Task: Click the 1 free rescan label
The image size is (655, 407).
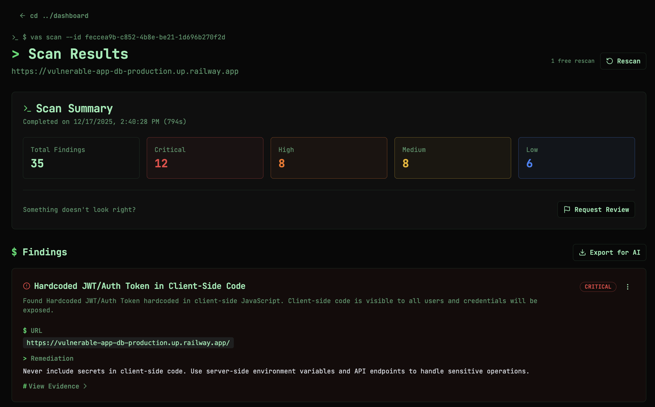Action: pos(573,61)
